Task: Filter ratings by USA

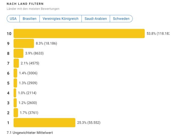Action: coord(13,19)
